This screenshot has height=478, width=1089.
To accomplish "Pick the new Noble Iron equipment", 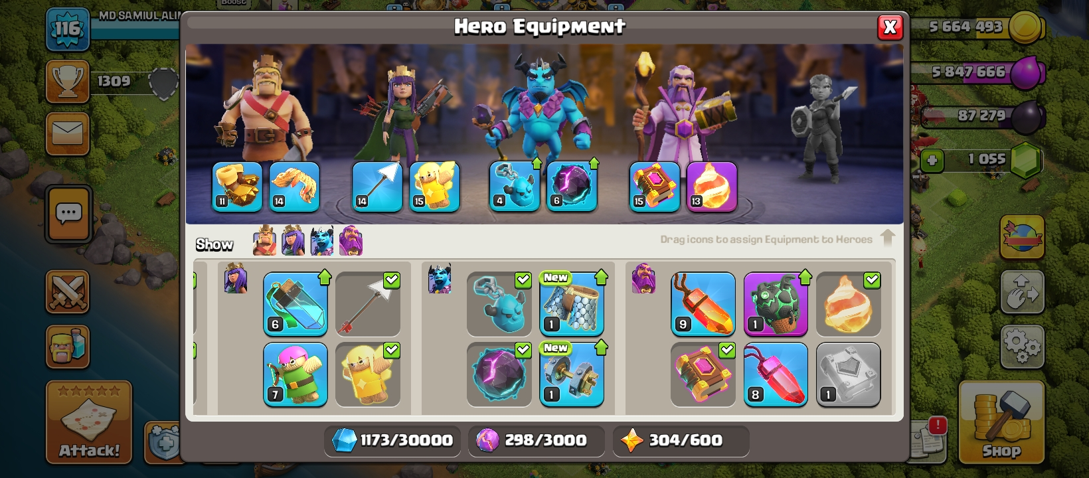I will [x=572, y=374].
